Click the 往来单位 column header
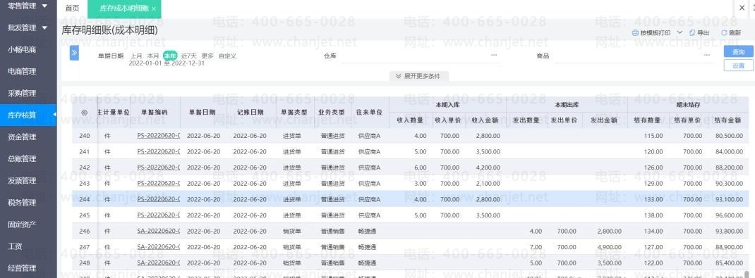The width and height of the screenshot is (755, 278). pos(369,113)
